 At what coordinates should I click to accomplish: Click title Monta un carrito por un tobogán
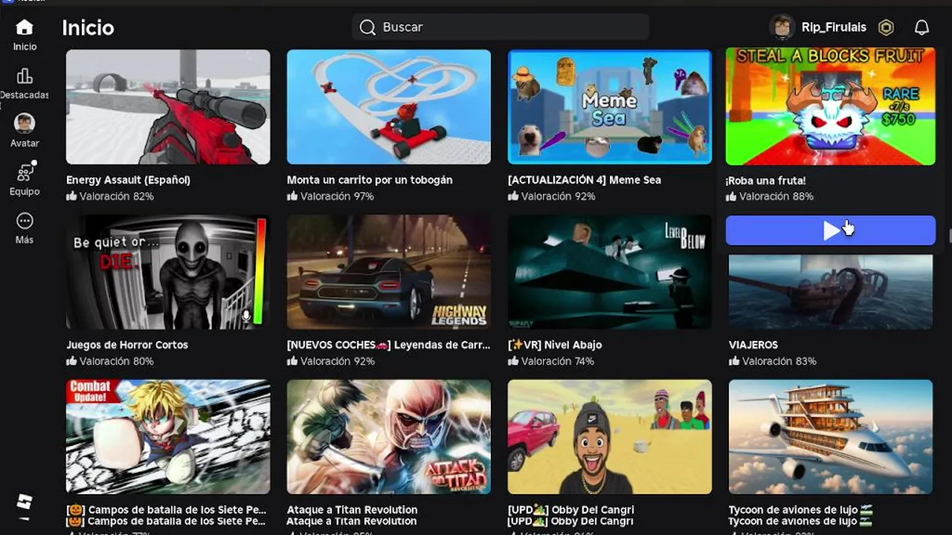[x=370, y=180]
